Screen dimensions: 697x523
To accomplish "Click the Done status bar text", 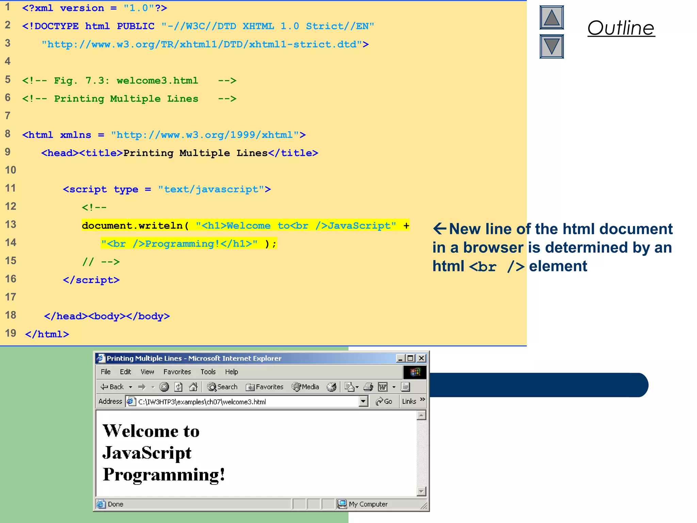I will pos(115,504).
